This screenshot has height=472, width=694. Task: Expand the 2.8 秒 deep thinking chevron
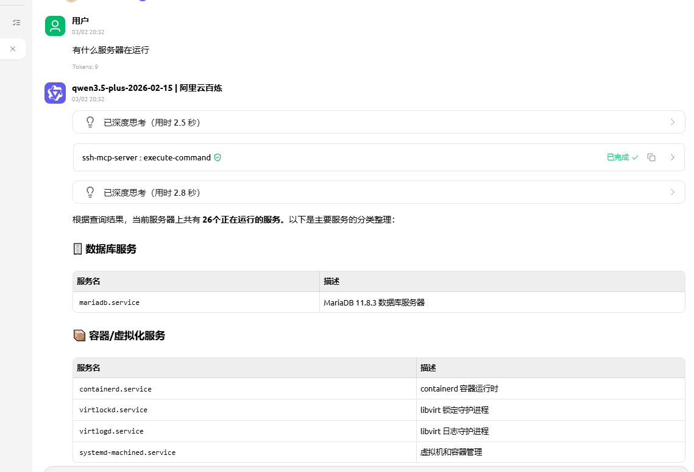[673, 192]
